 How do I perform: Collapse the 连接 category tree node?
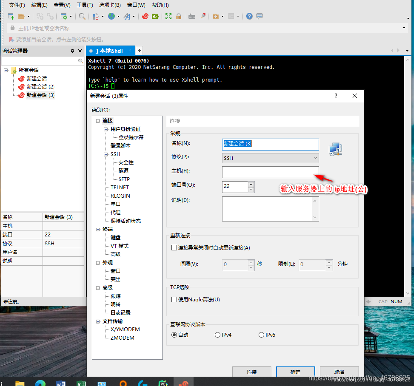pos(98,121)
